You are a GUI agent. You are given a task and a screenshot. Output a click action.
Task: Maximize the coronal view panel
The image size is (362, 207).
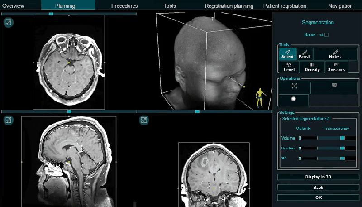[143, 120]
